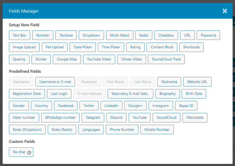Select the Languages field

point(91,129)
